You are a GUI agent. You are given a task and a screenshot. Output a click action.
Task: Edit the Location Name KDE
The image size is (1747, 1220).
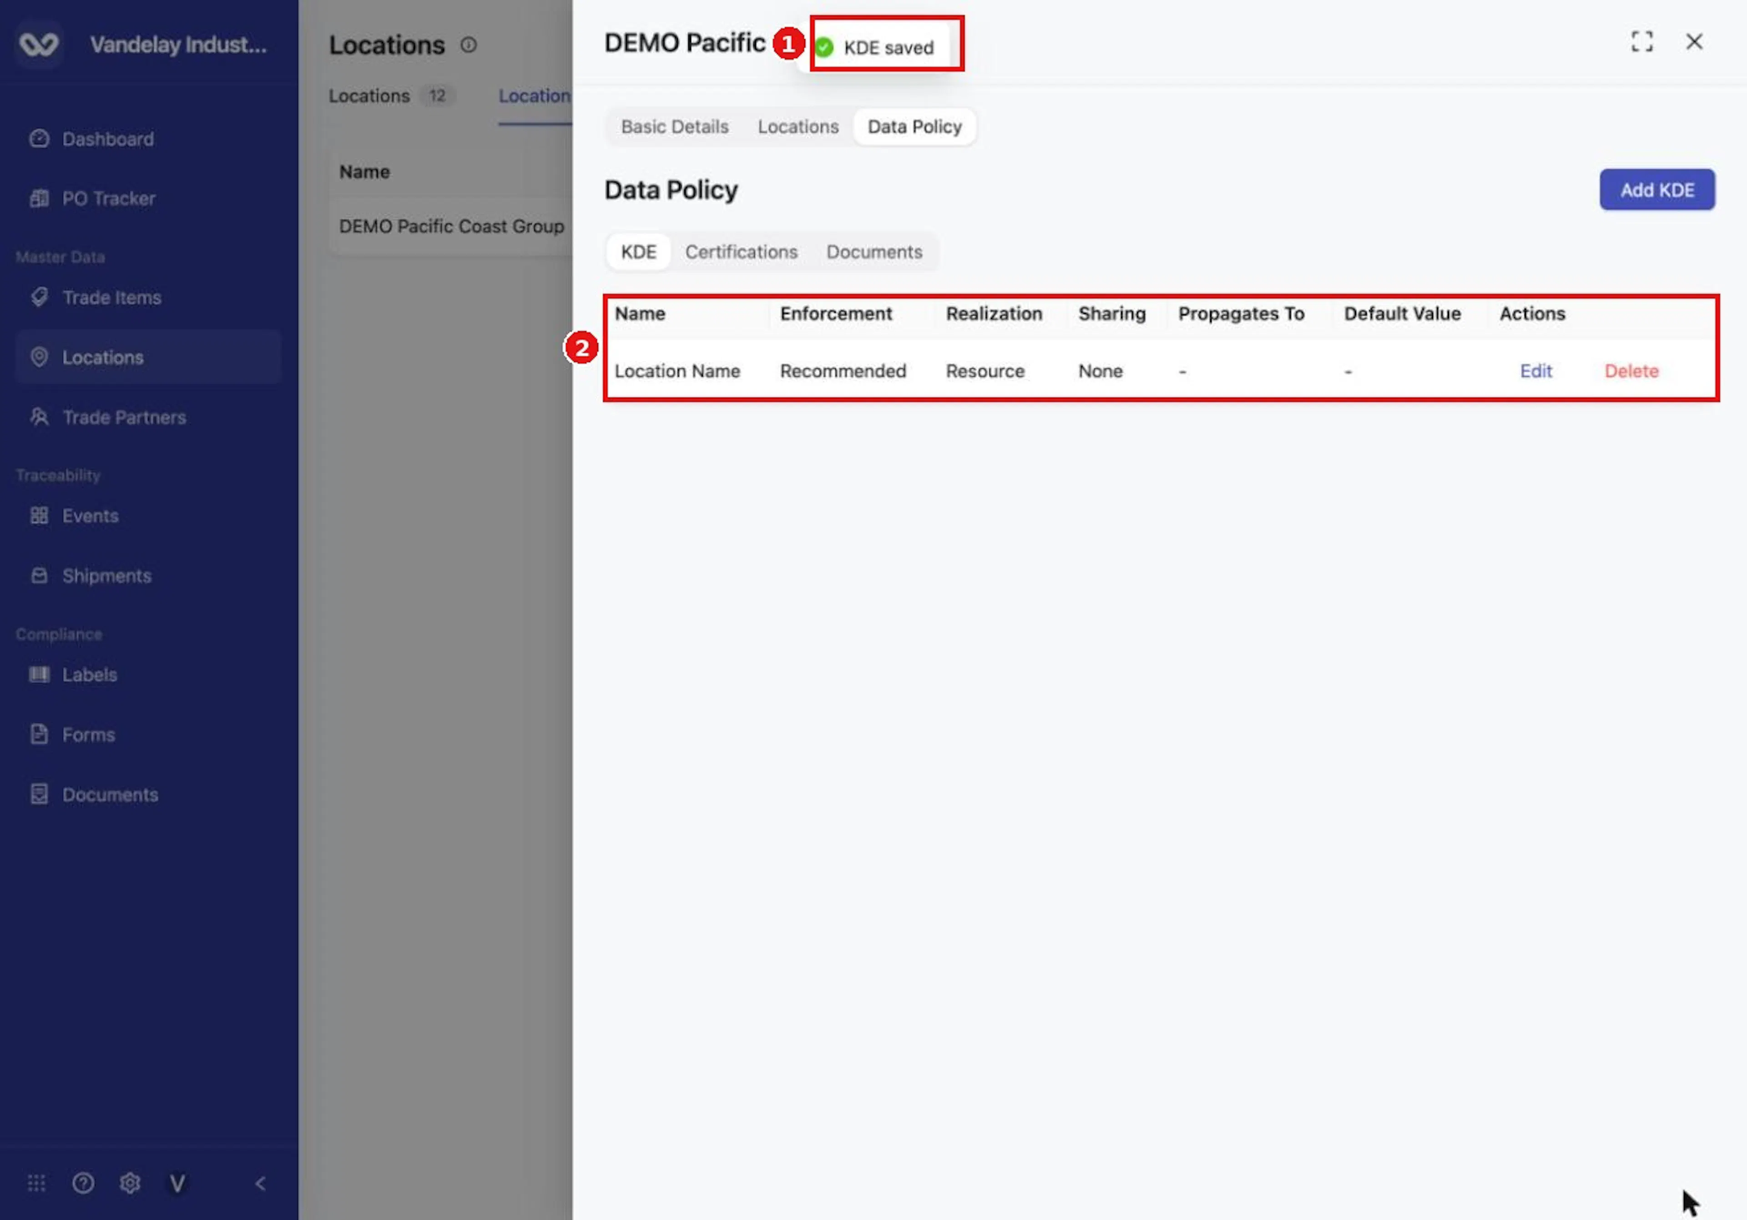[x=1535, y=370]
